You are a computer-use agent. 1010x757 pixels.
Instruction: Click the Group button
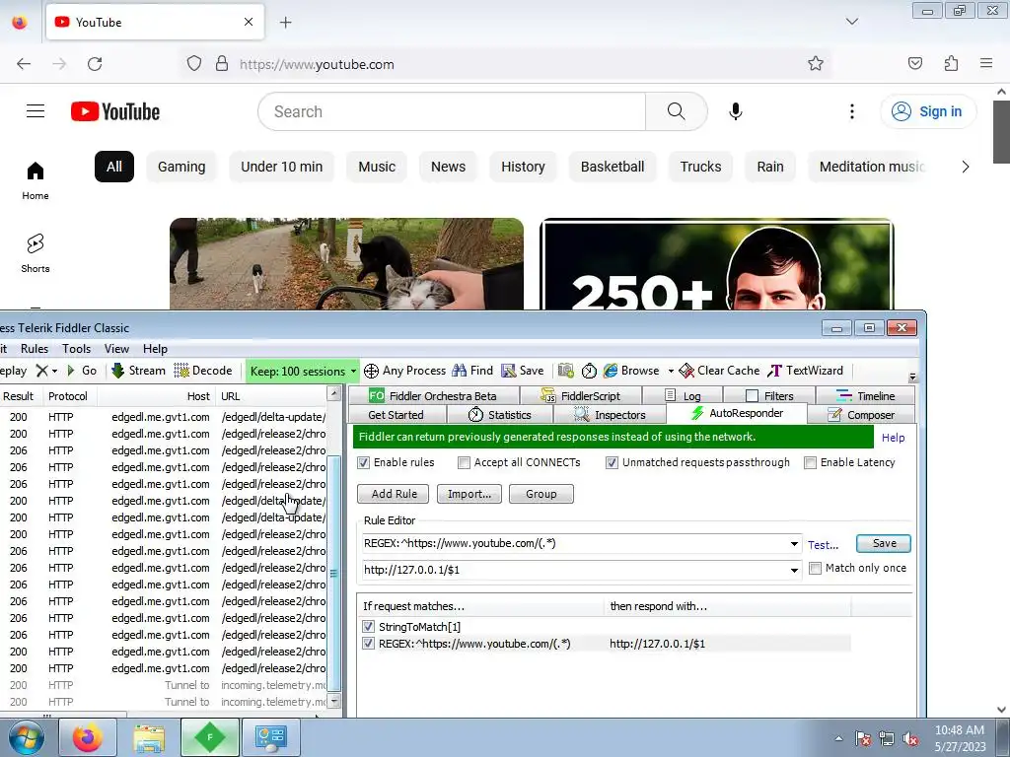[x=541, y=494]
